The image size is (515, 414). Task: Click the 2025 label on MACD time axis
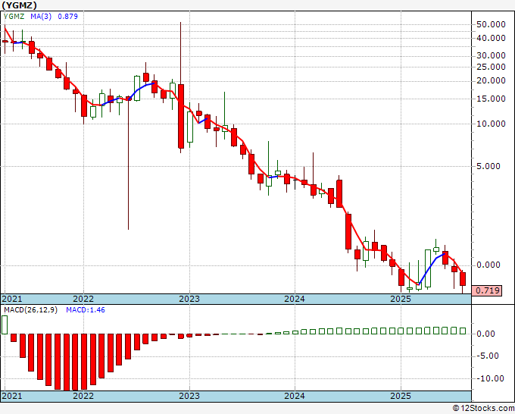click(401, 396)
